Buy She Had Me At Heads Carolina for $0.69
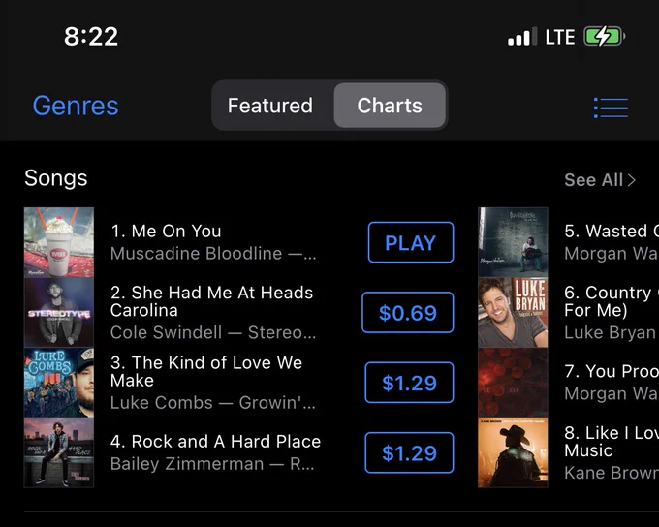Screen dimensions: 659x527 [x=408, y=313]
